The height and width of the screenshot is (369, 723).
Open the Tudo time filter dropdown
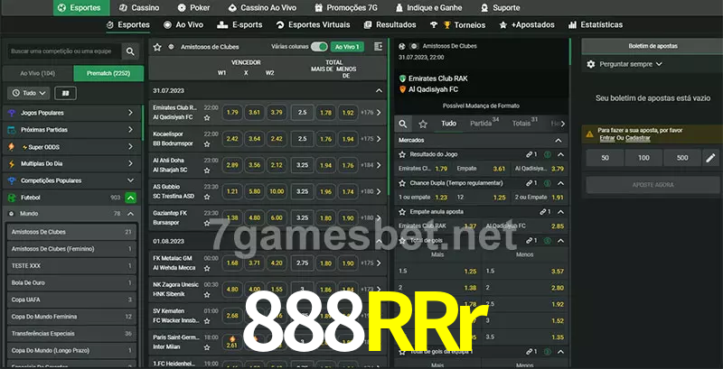coord(28,93)
